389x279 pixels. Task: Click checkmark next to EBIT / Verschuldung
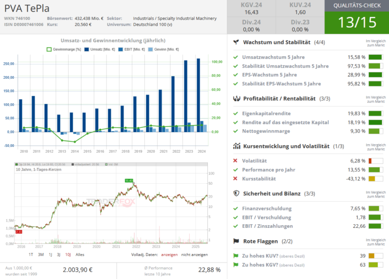coord(236,218)
